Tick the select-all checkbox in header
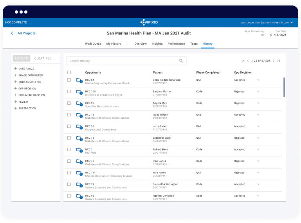Screen dimensions: 301x223 tap(69, 73)
